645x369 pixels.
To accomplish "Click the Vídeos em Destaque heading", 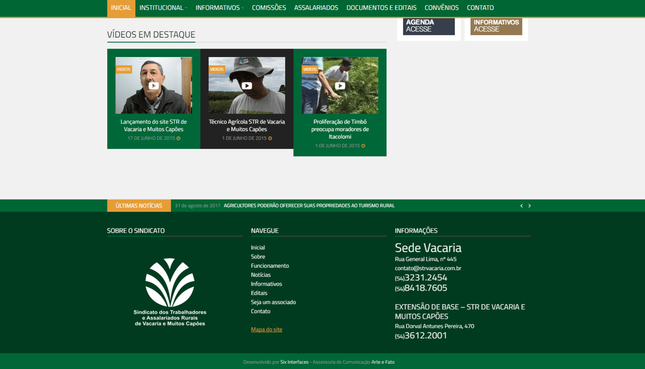I will 151,35.
